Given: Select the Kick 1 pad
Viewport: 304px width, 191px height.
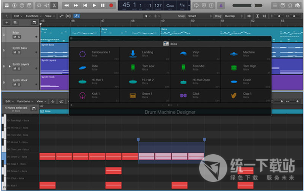Looking at the screenshot, I should tap(94, 95).
